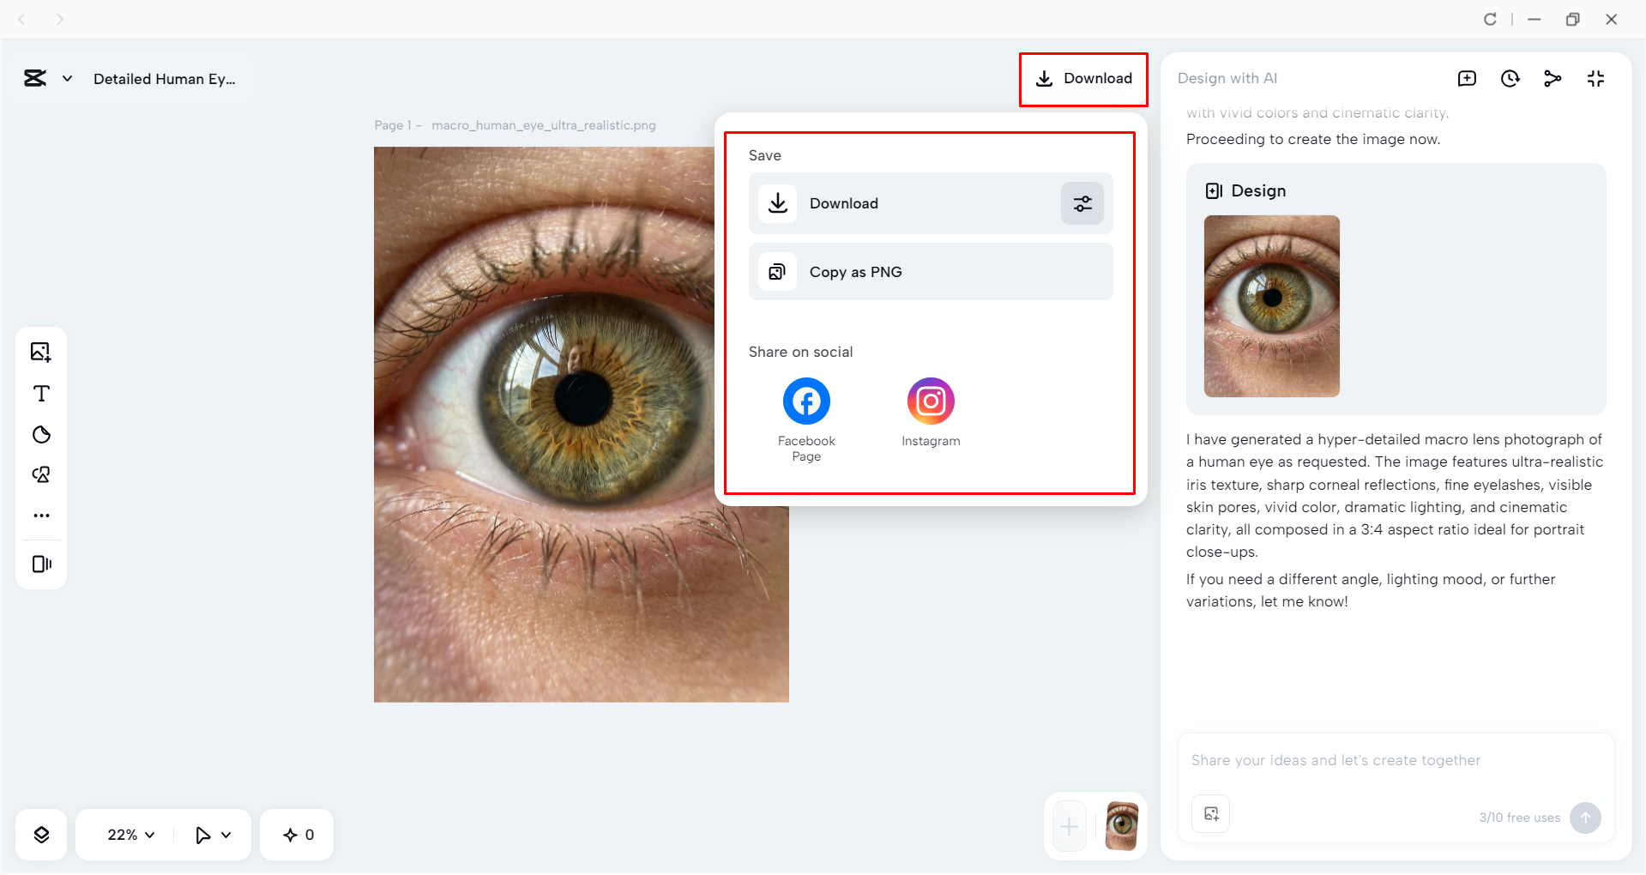
Task: Go back with title bar arrow
Action: click(x=22, y=20)
